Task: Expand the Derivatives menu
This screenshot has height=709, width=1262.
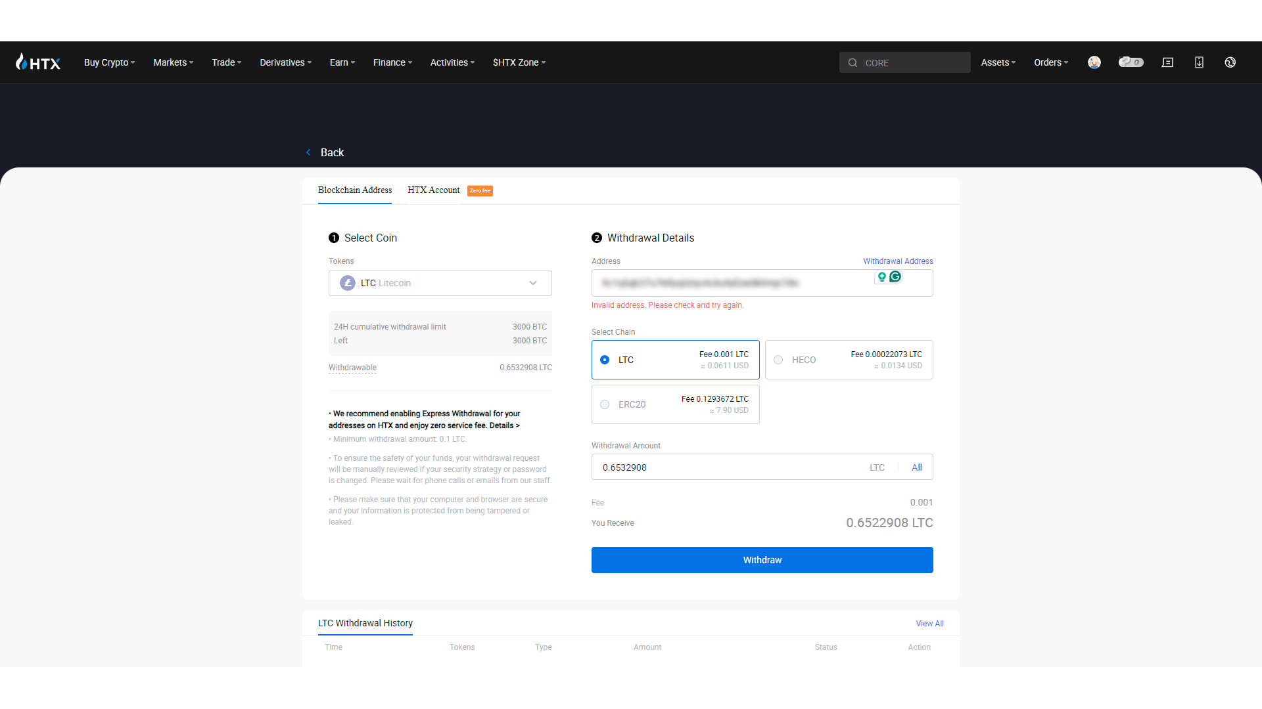Action: (x=286, y=62)
